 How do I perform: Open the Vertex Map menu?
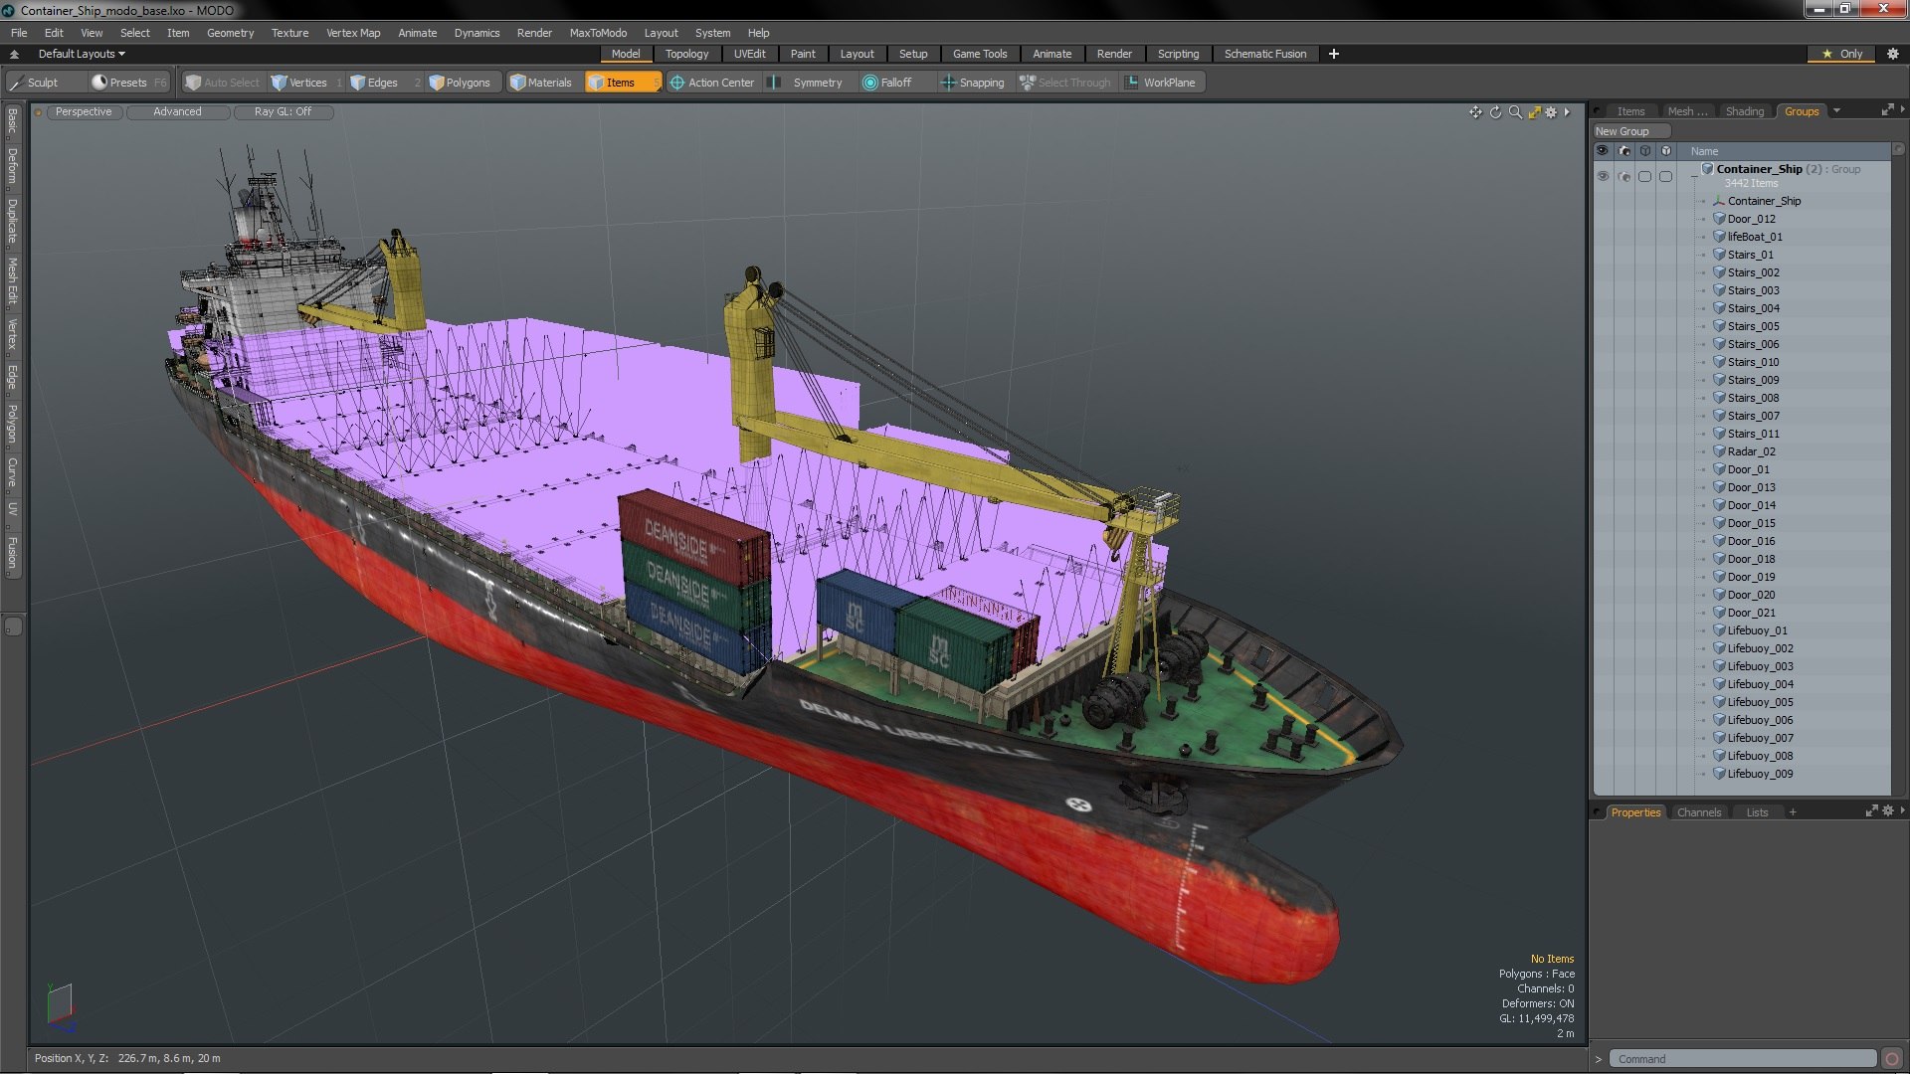pyautogui.click(x=353, y=33)
